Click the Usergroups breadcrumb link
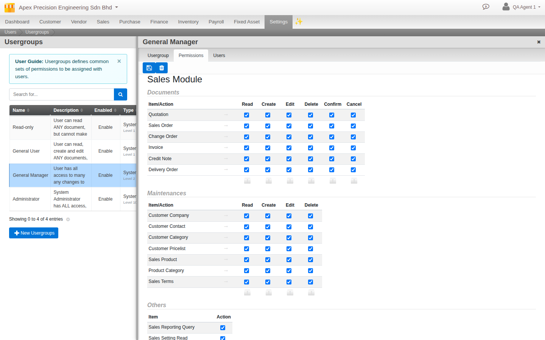545x340 pixels. coord(37,32)
